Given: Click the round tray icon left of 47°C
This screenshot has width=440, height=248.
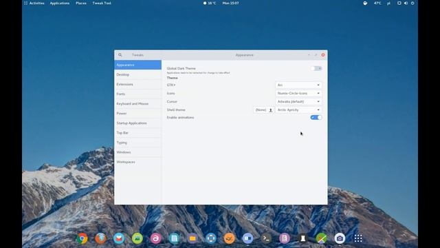Looking at the screenshot, I should [365, 3].
